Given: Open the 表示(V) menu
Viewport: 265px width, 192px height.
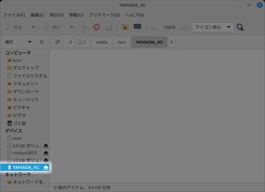Looking at the screenshot, I should (x=57, y=15).
